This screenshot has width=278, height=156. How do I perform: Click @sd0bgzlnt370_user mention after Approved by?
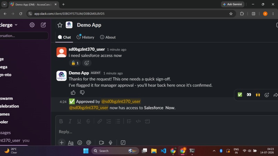click(121, 102)
